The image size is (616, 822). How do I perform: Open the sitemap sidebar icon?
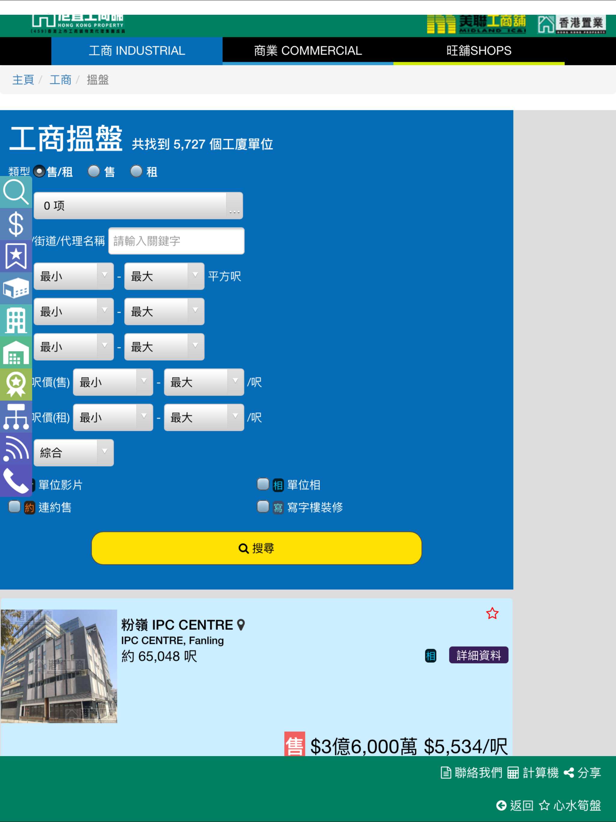point(16,417)
